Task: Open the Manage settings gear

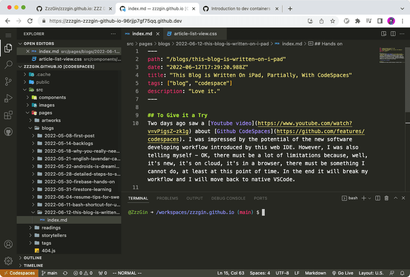Action: 8,261
